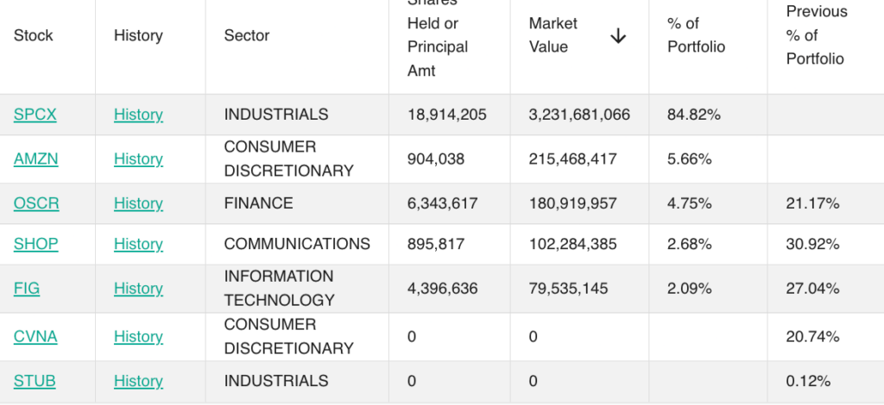View History for the OSCR row
Viewport: 884px width, 405px height.
[x=138, y=203]
